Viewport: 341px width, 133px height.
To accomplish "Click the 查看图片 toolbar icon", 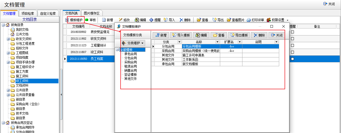I will pyautogui.click(x=229, y=20).
